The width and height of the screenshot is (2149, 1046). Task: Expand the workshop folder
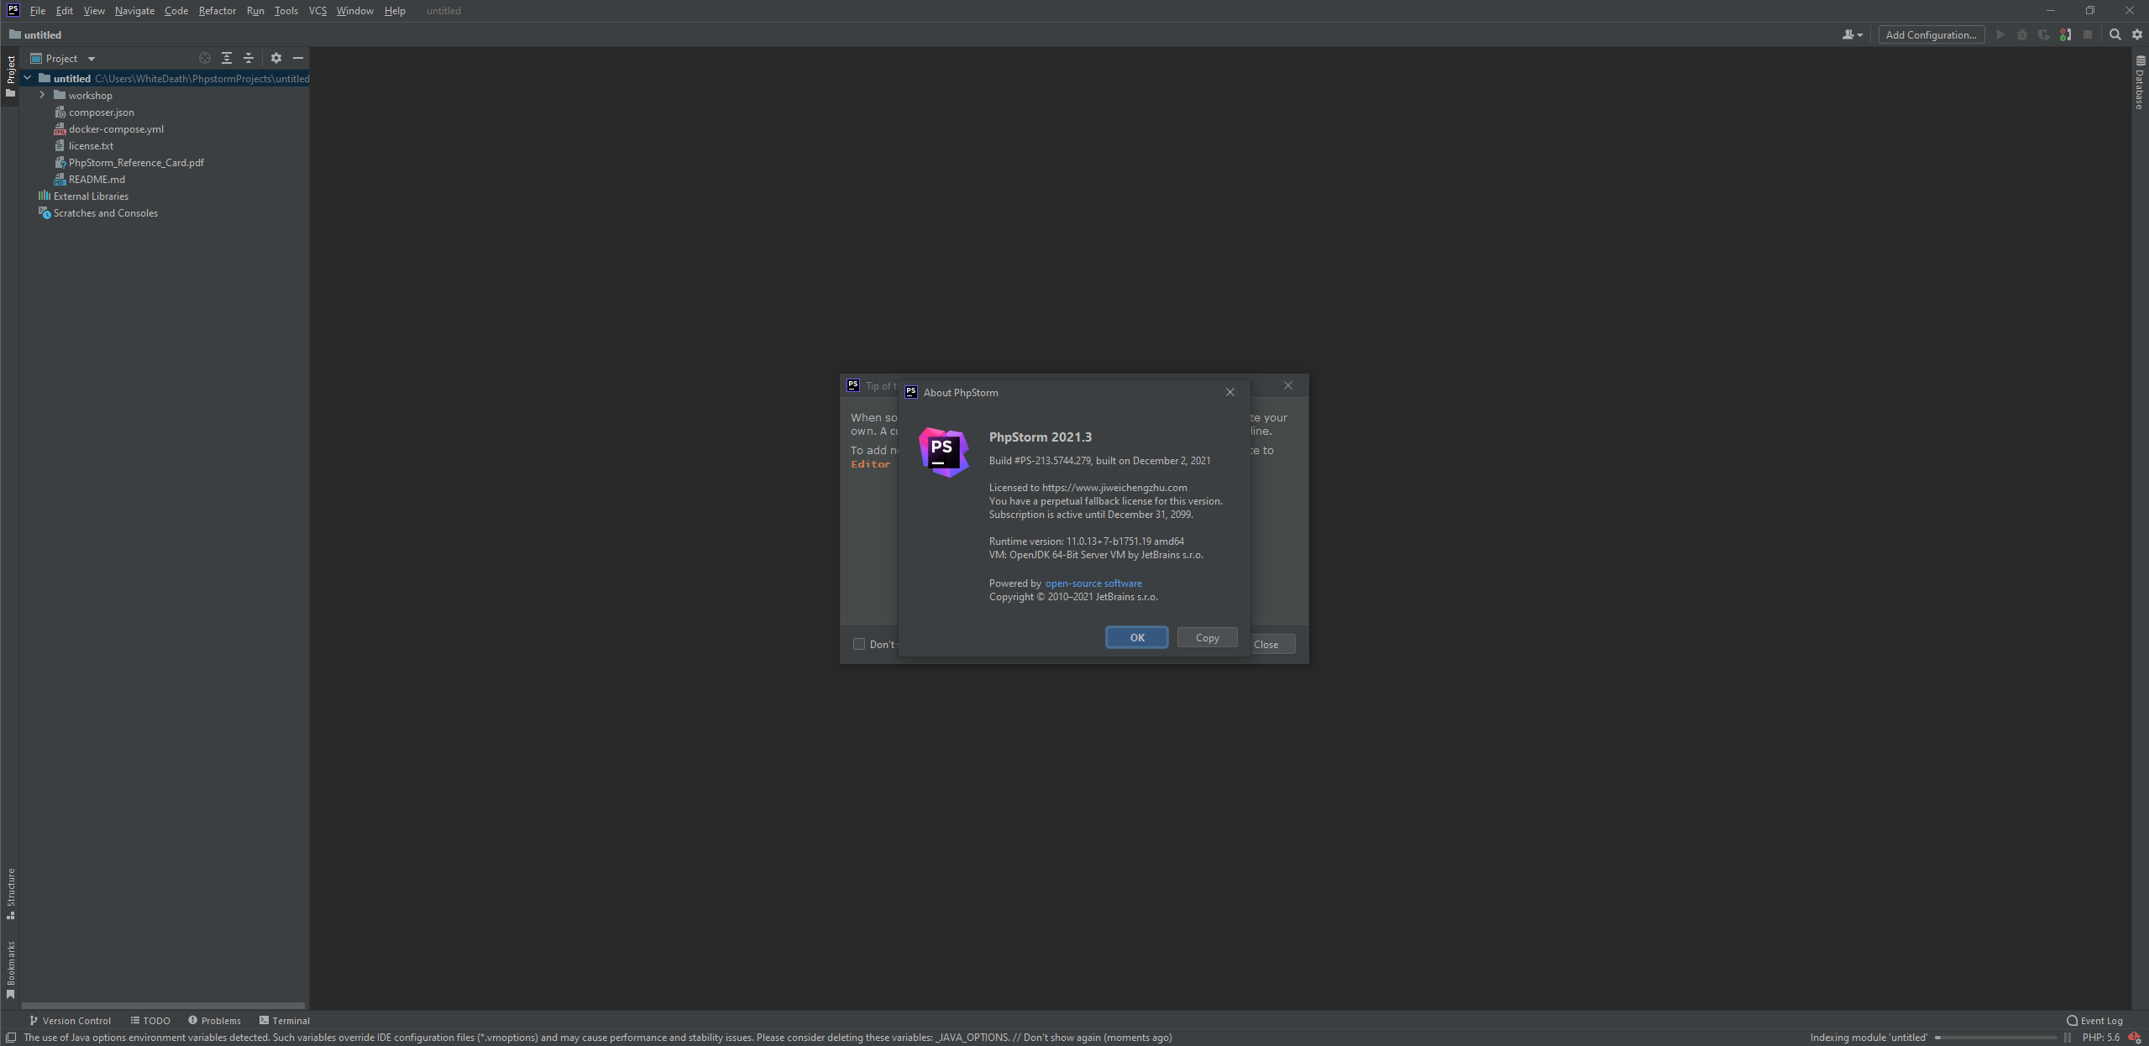pos(42,95)
